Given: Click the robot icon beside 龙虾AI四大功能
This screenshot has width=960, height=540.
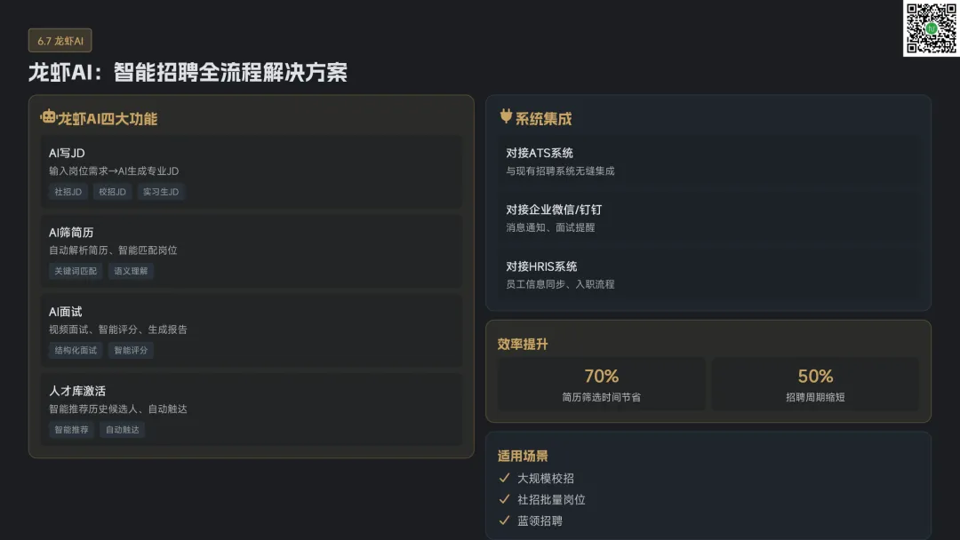Looking at the screenshot, I should pos(48,117).
